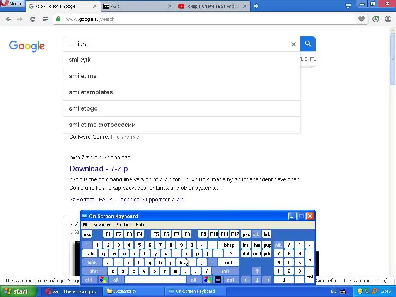Click the context menu key on keyboard
396x297 pixels.
click(218, 280)
